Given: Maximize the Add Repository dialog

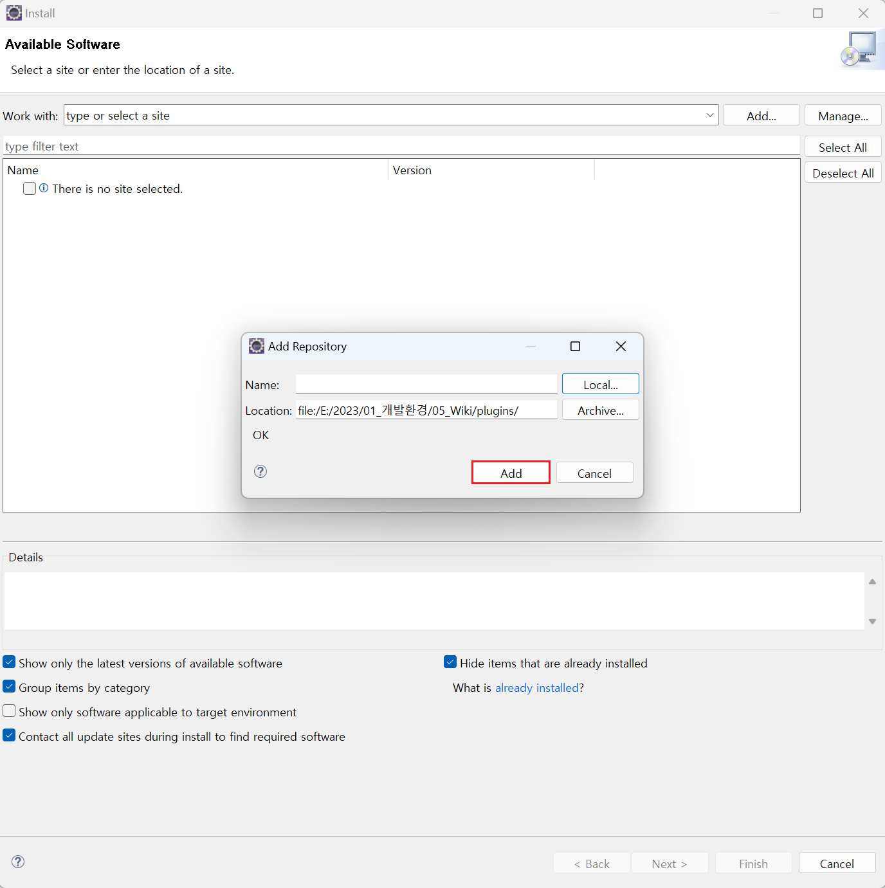Looking at the screenshot, I should 575,347.
